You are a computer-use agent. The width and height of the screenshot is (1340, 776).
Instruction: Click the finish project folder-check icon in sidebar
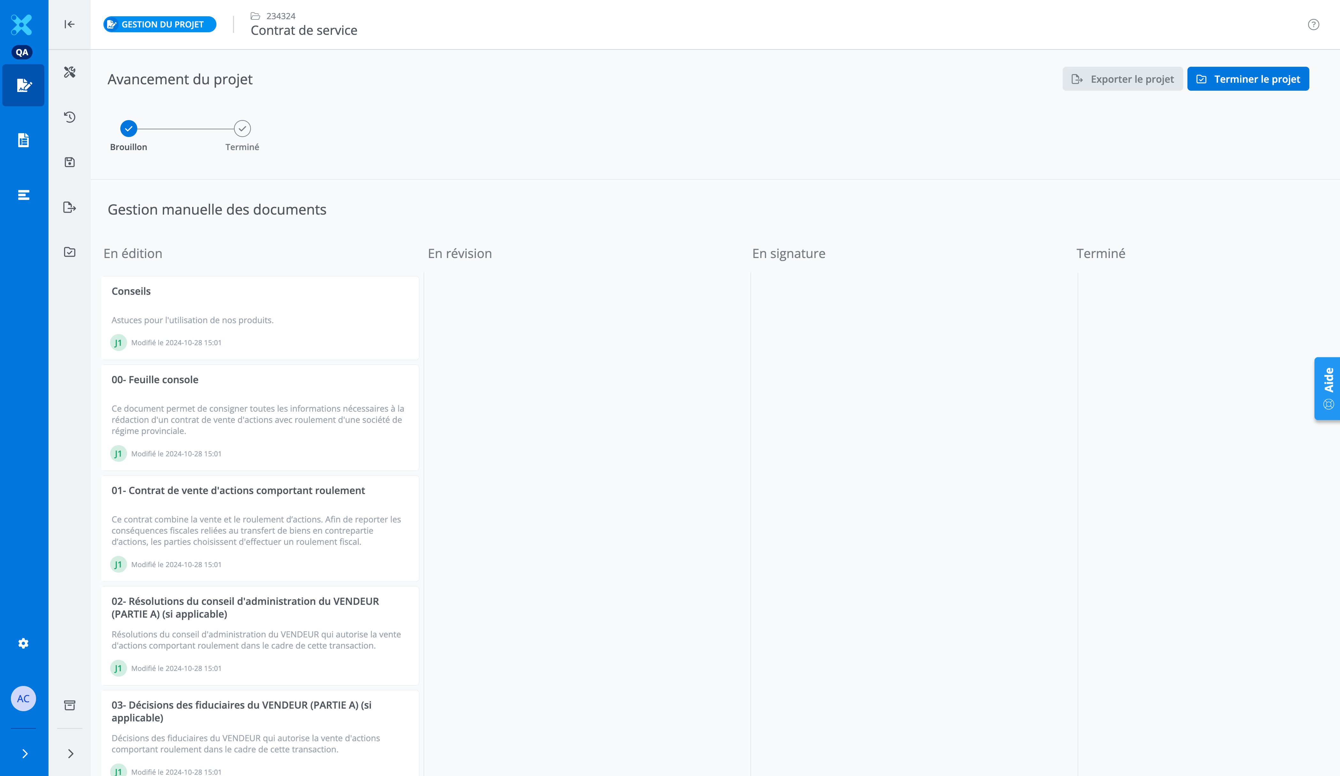coord(70,252)
